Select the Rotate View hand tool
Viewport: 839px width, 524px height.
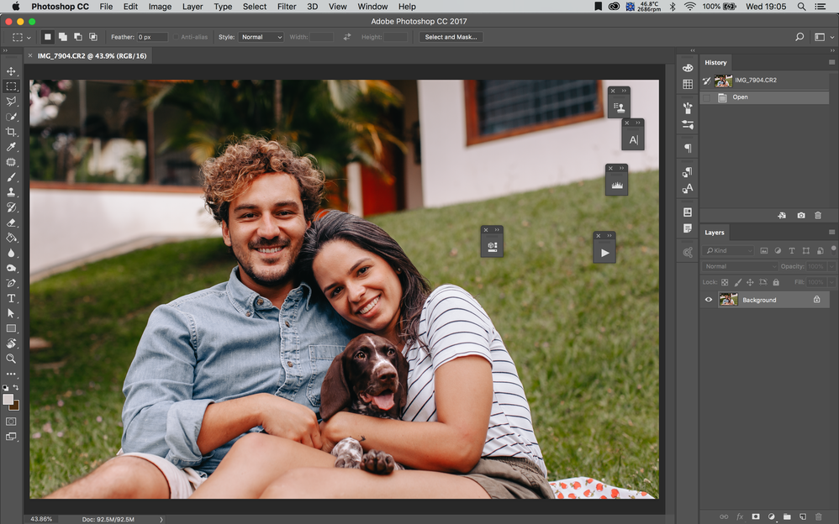point(11,343)
